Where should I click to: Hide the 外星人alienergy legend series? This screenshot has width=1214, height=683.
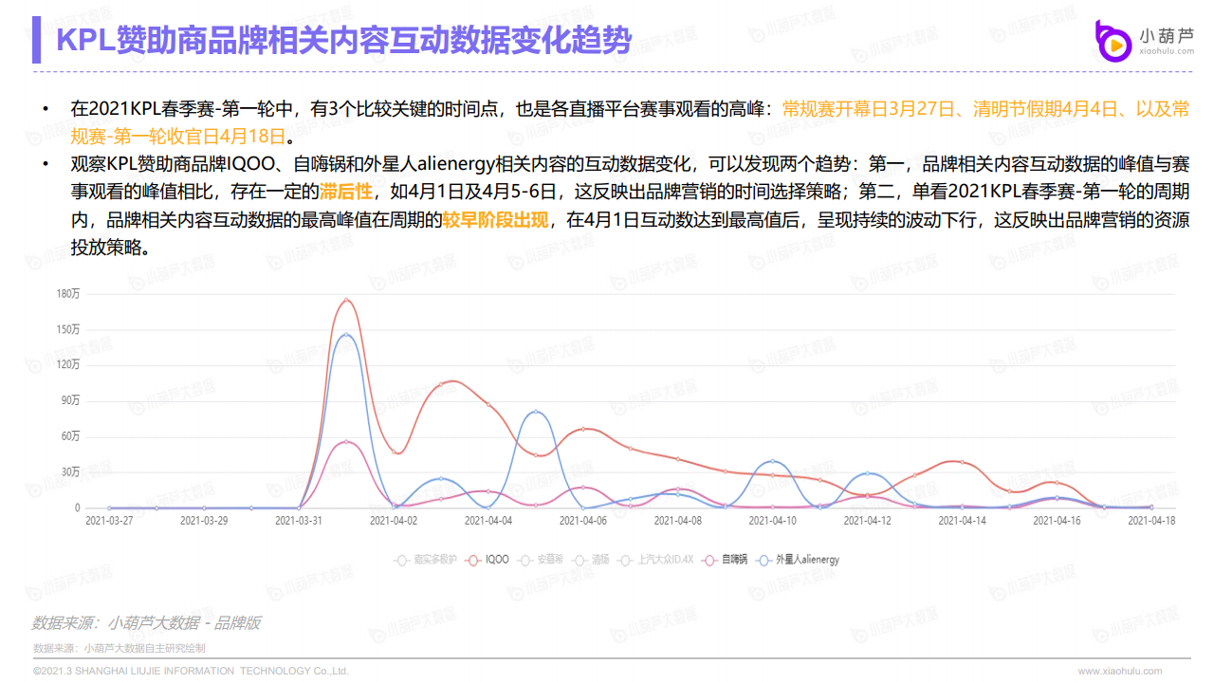pyautogui.click(x=799, y=560)
